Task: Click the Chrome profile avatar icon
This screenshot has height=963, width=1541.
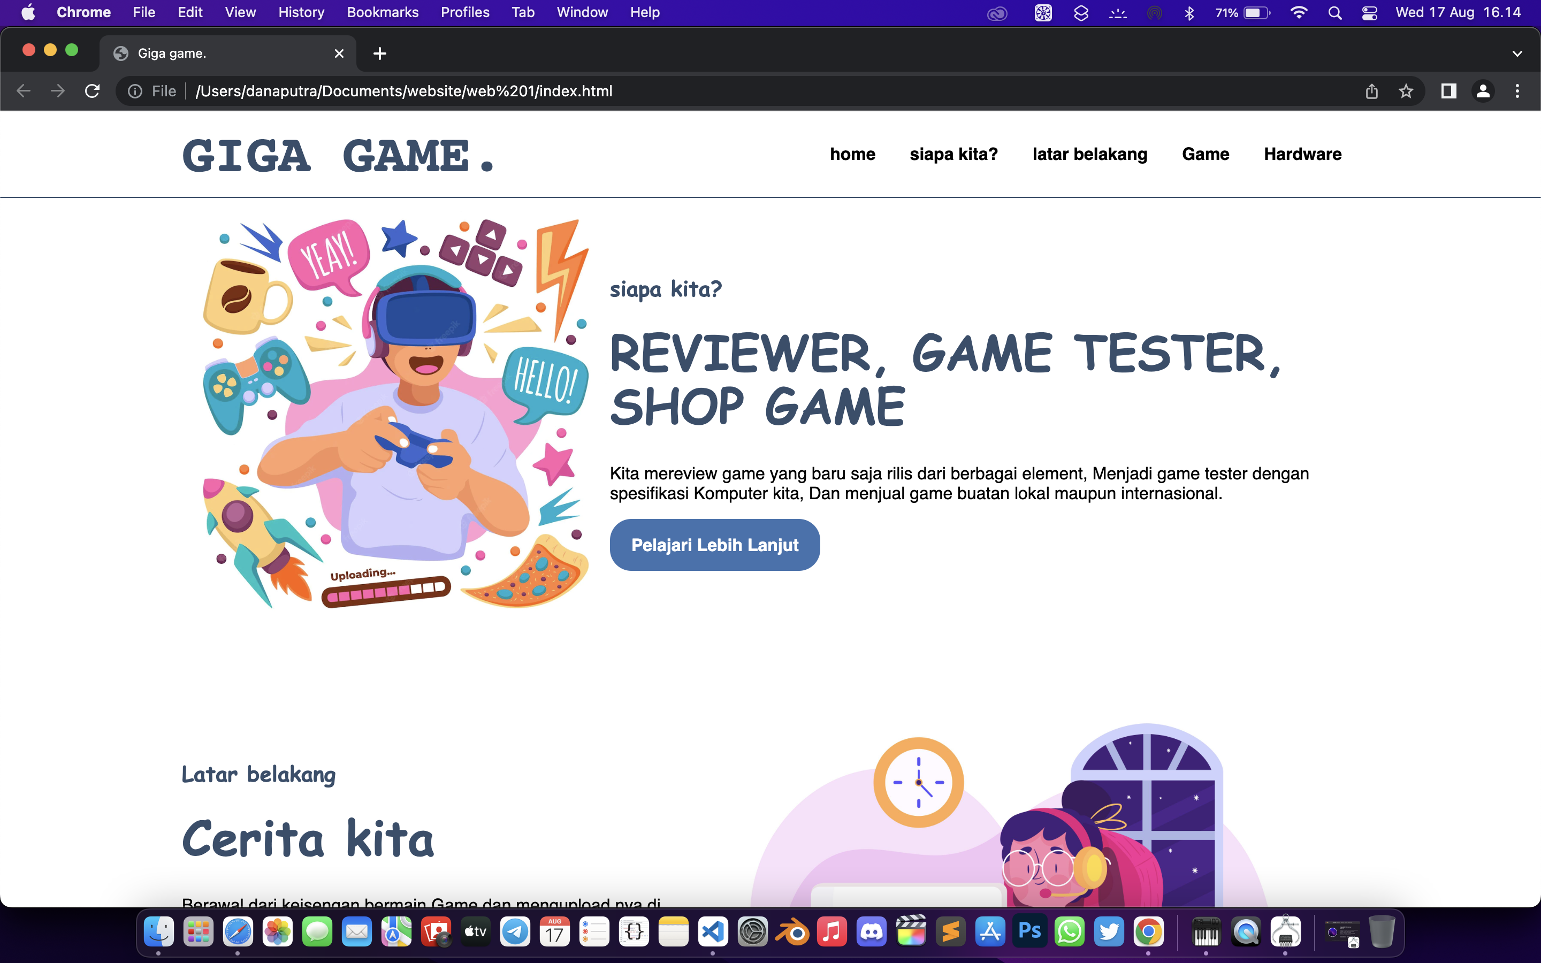Action: coord(1484,90)
